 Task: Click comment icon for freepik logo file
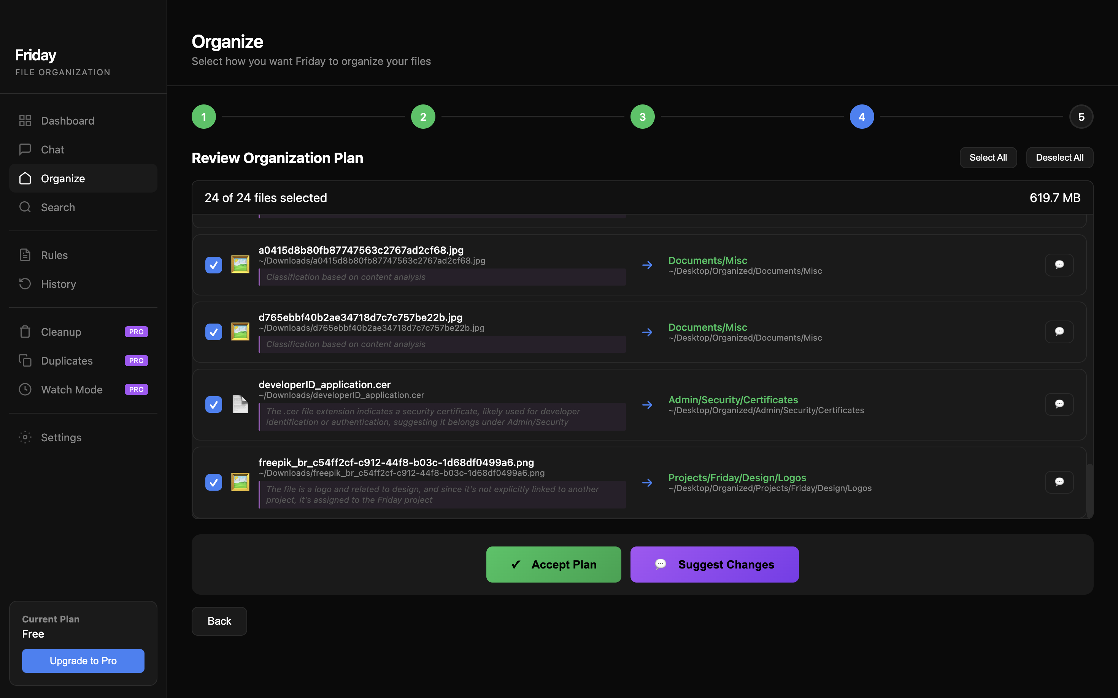1059,482
